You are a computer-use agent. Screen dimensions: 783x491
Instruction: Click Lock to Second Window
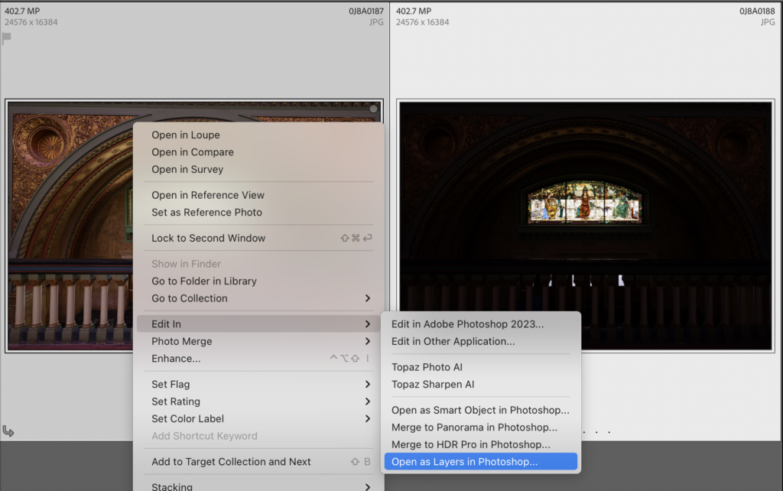tap(208, 238)
